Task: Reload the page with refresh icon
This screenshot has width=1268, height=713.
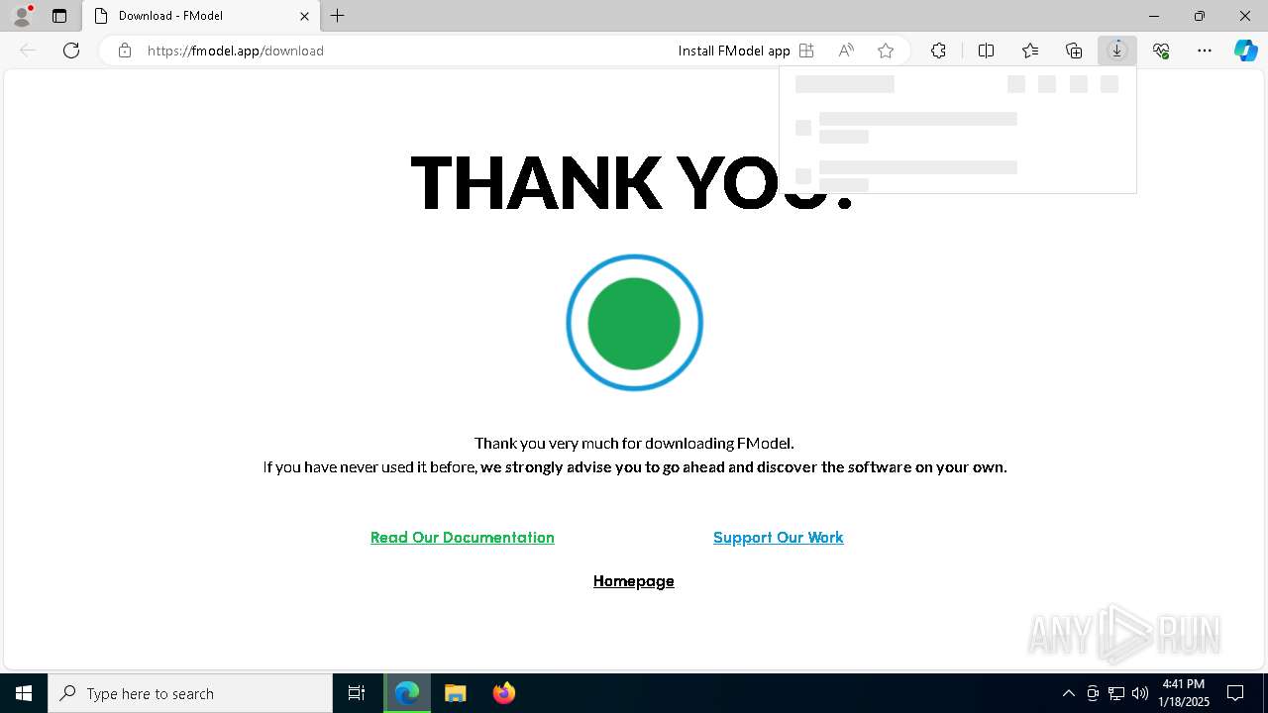Action: pos(71,51)
